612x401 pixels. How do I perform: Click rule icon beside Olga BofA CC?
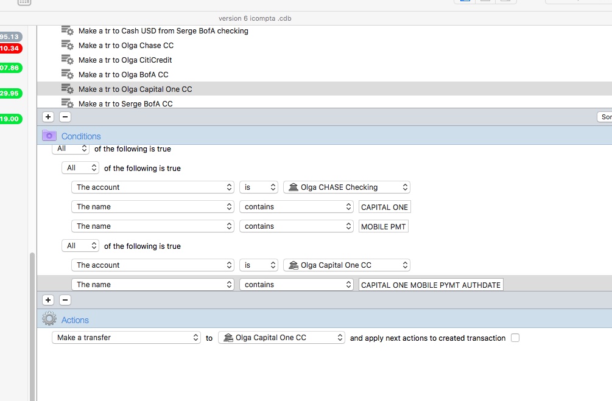67,74
